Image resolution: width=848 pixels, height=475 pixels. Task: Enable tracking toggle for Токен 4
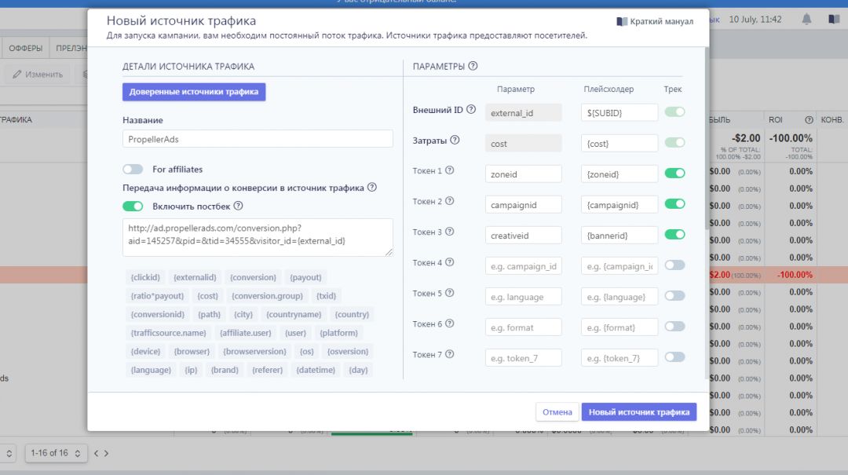pos(674,265)
